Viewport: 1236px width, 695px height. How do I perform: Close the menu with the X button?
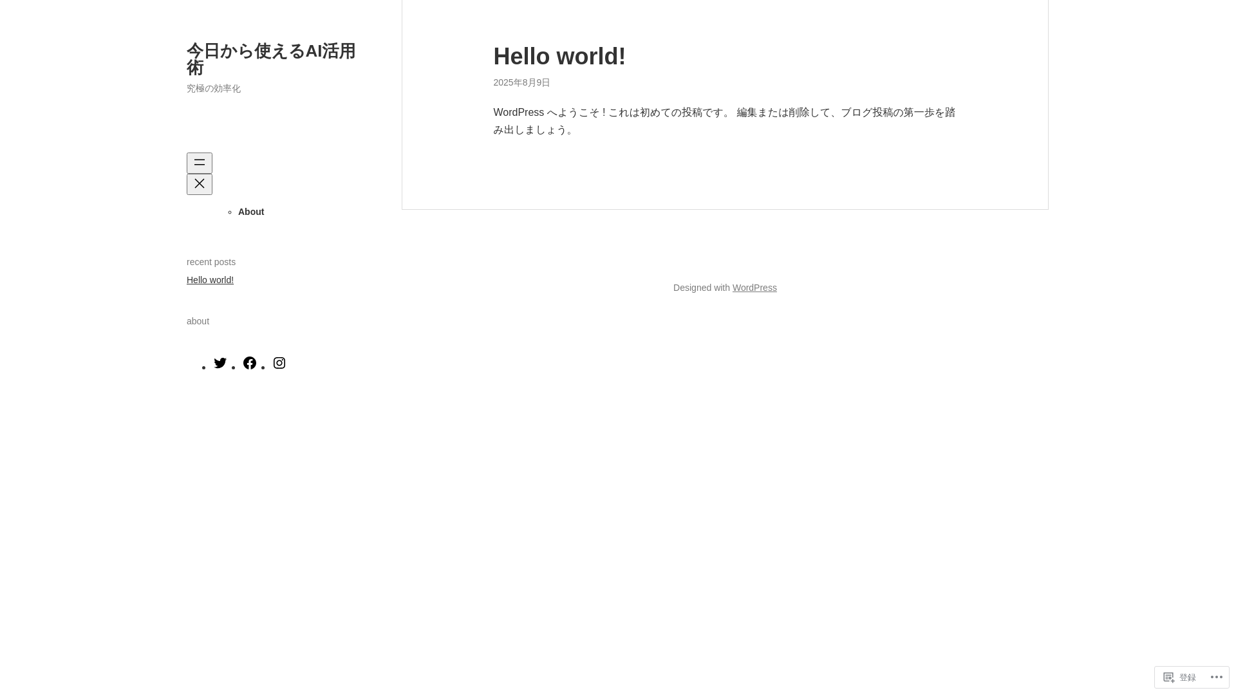click(x=200, y=184)
